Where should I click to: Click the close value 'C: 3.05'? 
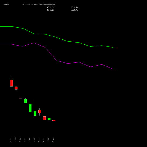51,8
